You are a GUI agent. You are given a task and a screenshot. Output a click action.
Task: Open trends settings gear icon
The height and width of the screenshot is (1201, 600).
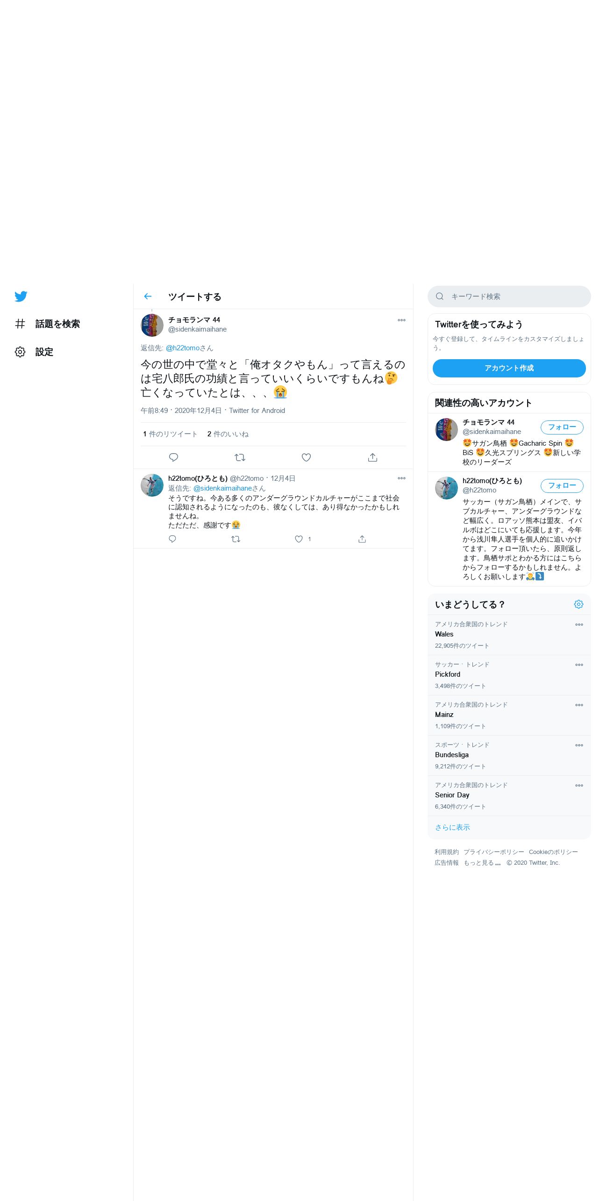(579, 604)
